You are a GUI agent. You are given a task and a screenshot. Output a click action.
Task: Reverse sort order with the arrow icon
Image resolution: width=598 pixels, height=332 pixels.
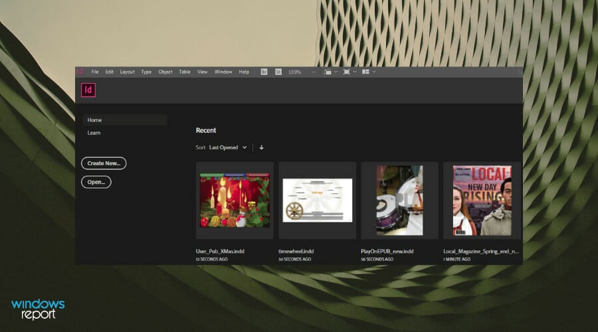(261, 147)
